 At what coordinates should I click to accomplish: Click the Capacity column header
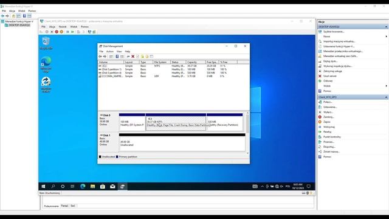(196, 62)
